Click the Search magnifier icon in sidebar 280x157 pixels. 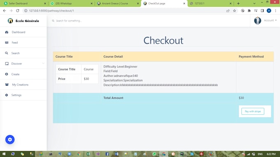coord(7,53)
